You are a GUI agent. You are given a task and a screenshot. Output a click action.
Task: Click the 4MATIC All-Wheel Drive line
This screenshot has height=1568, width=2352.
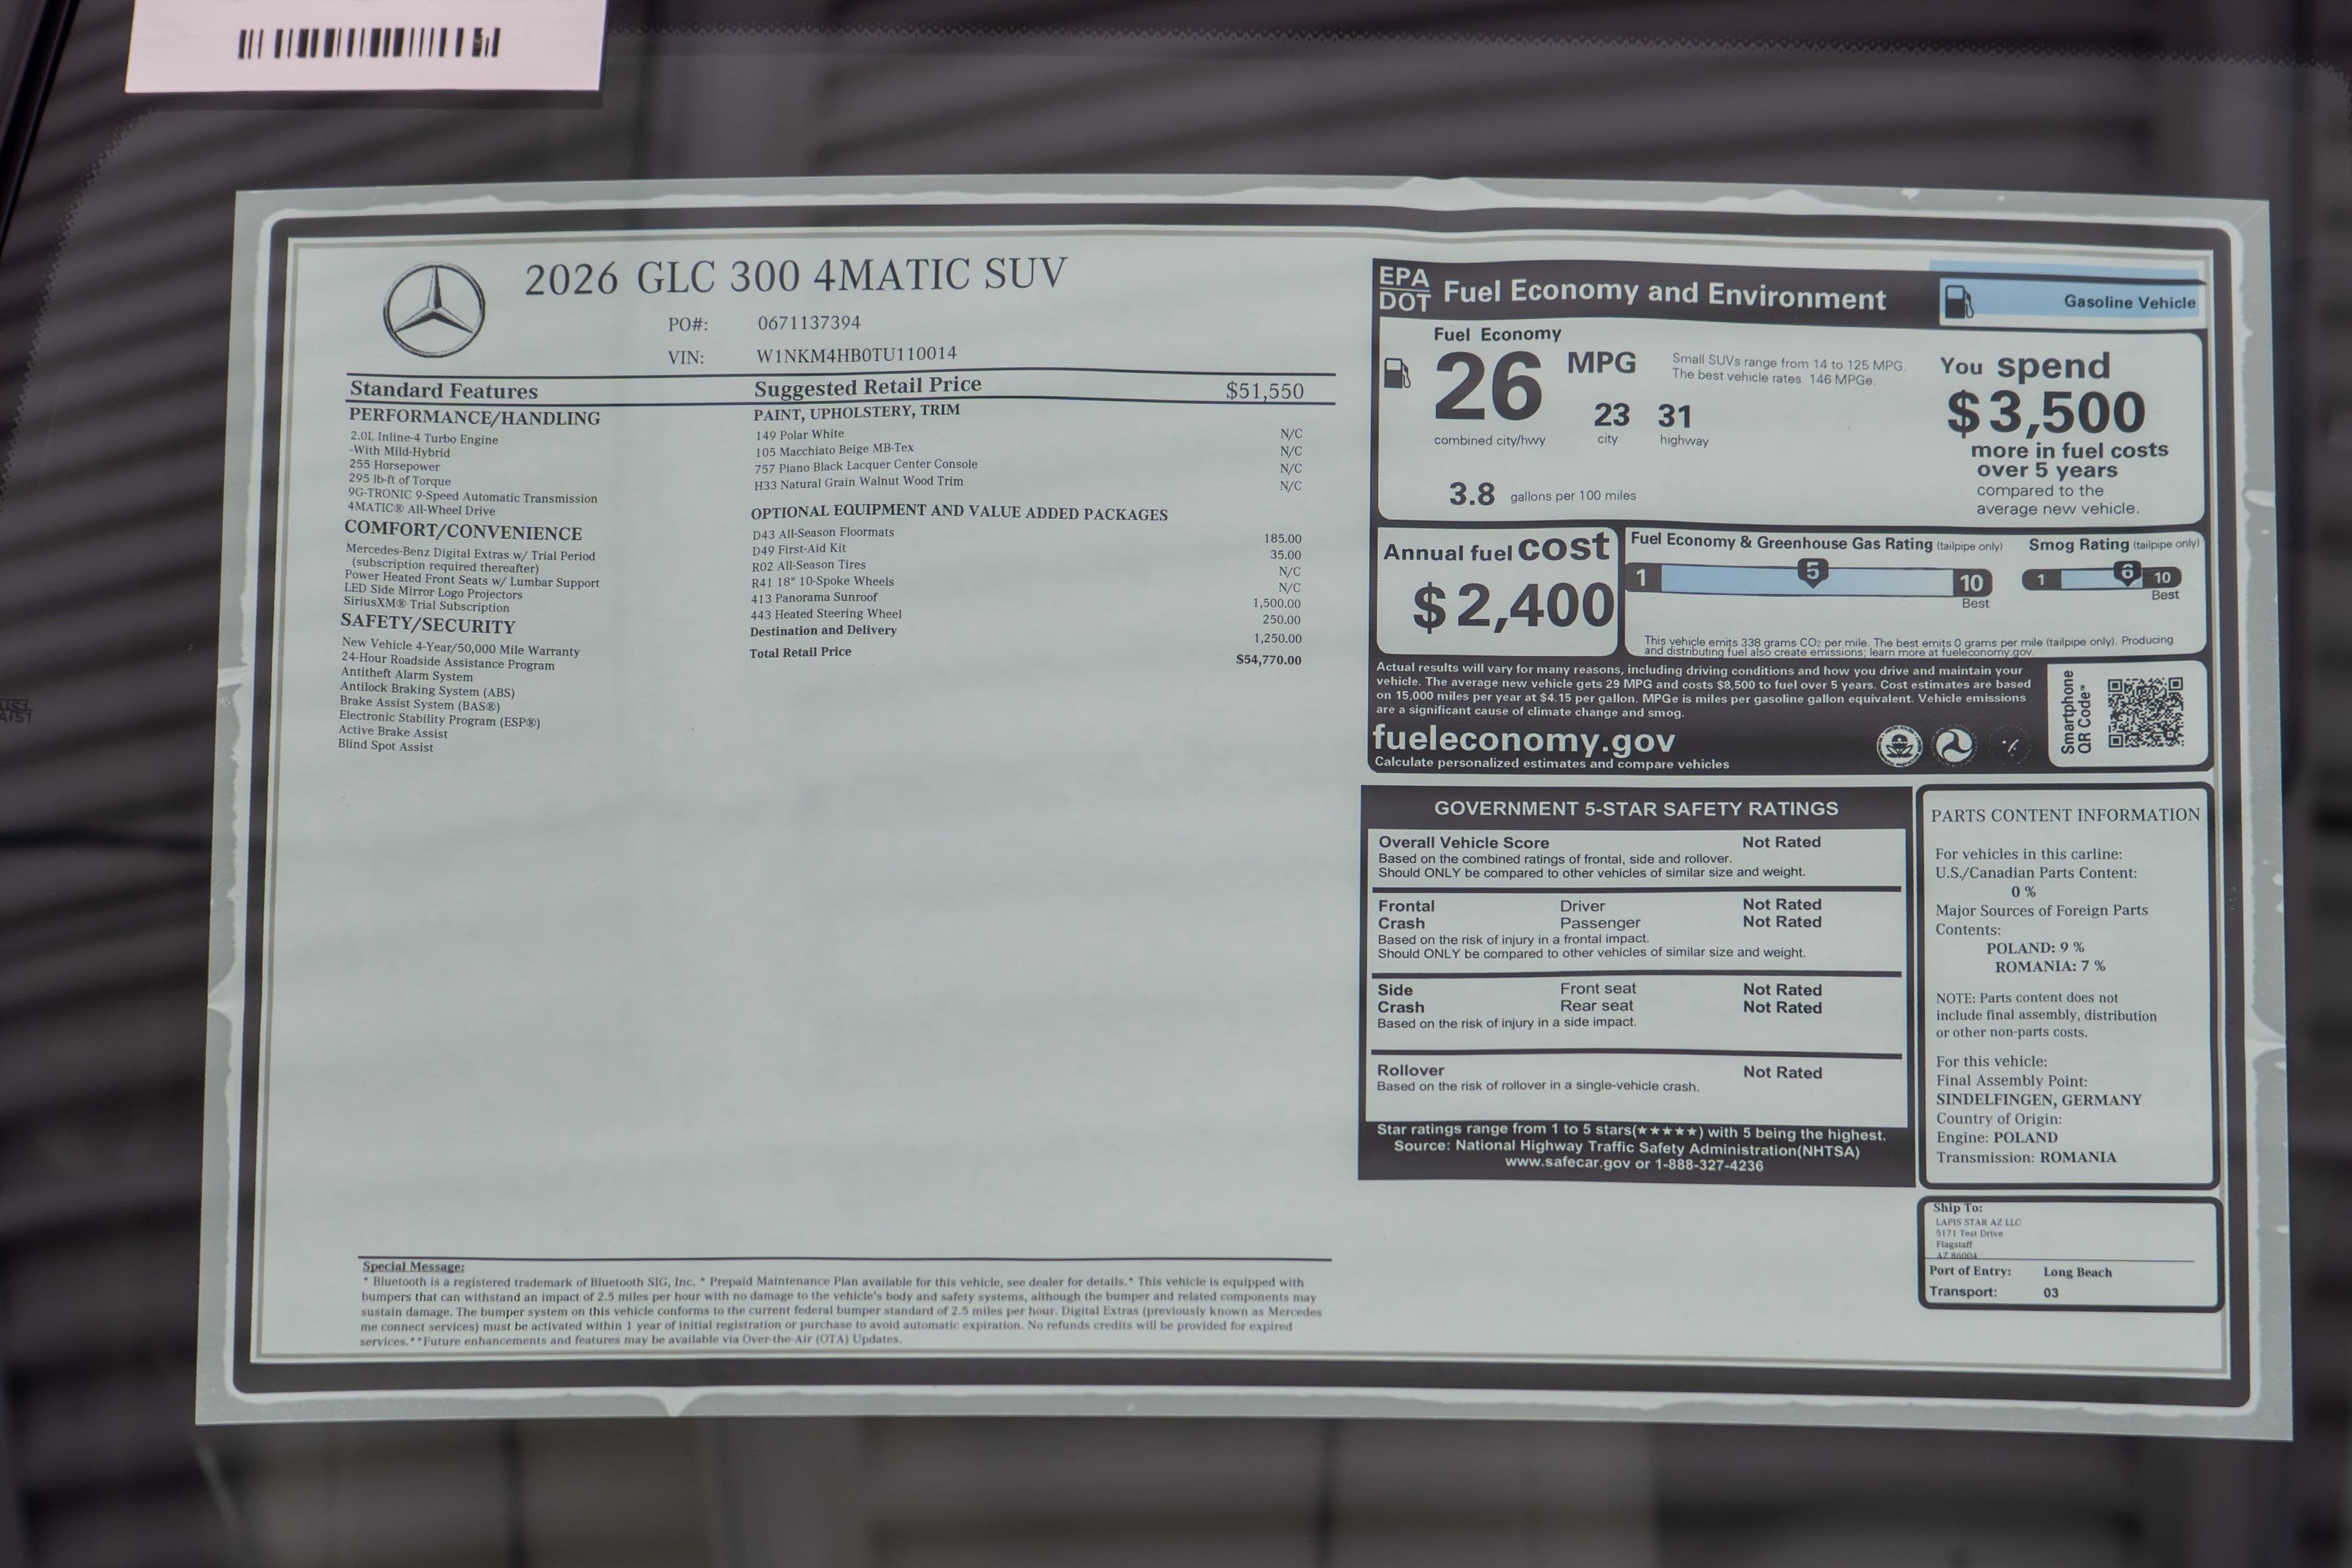(421, 509)
